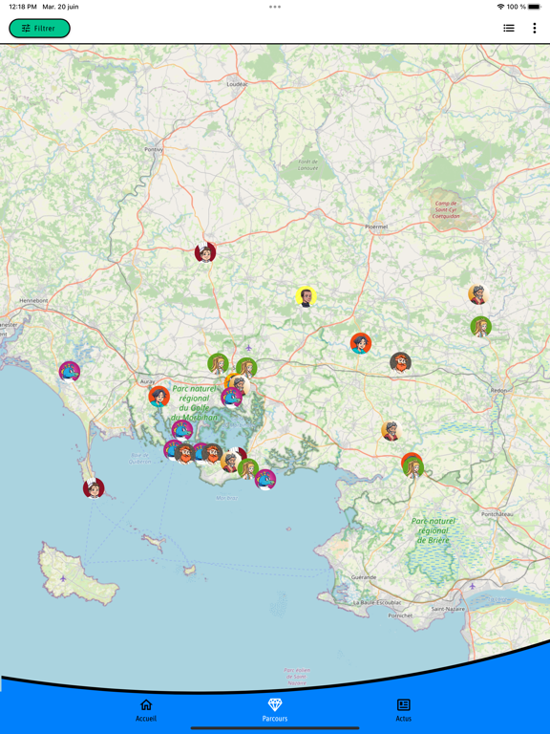
Task: Select the blonde girl marker directly north of Redon
Action: pyautogui.click(x=481, y=327)
